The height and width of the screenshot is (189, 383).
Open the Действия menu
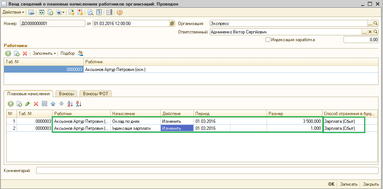[13, 12]
